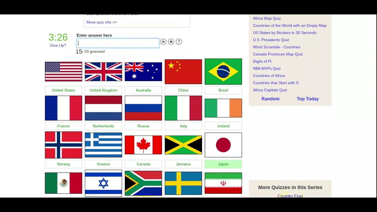Image resolution: width=377 pixels, height=212 pixels.
Task: Click the Greece answer label
Action: tap(103, 164)
